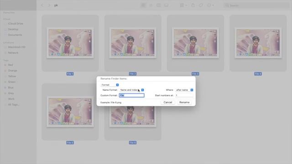This screenshot has height=164, width=292.
Task: Select Network in sidebar
Action: [13, 53]
